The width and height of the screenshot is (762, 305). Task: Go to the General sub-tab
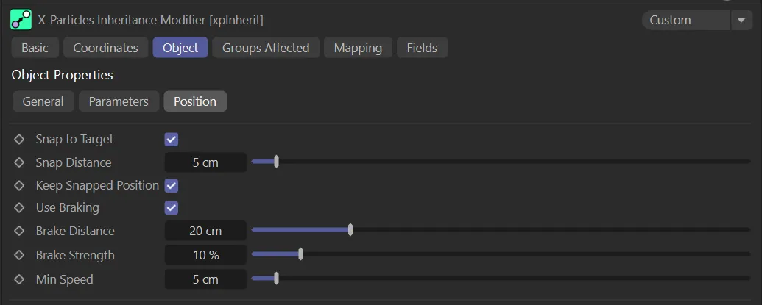(x=43, y=101)
